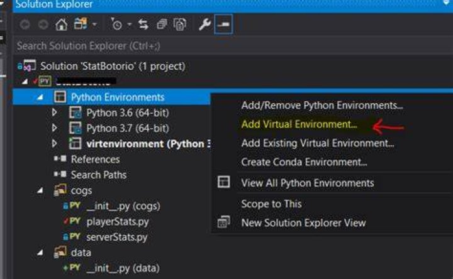Screen dimensions: 453x279
Task: Click the Forward navigation arrow in toolbar
Action: (43, 25)
